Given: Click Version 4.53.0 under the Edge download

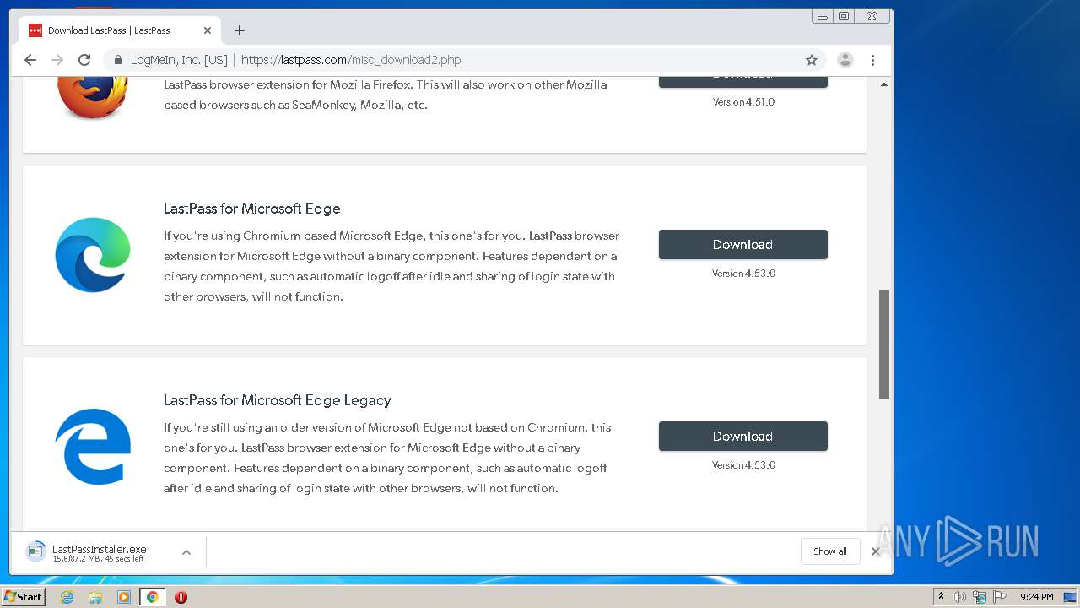Looking at the screenshot, I should pyautogui.click(x=743, y=274).
